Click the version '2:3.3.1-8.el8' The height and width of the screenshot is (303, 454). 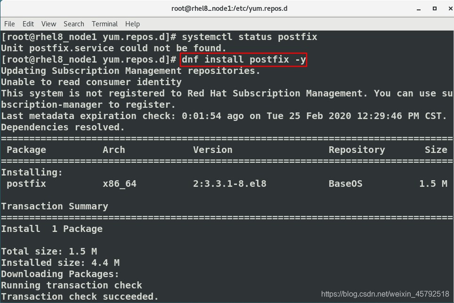pos(230,183)
